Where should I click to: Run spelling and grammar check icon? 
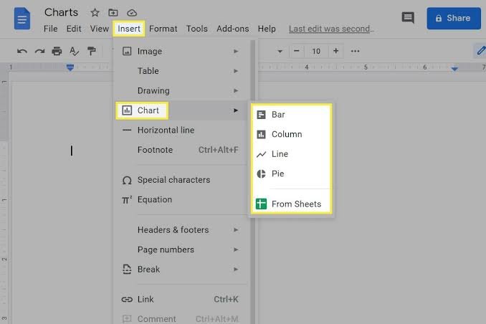coord(74,51)
